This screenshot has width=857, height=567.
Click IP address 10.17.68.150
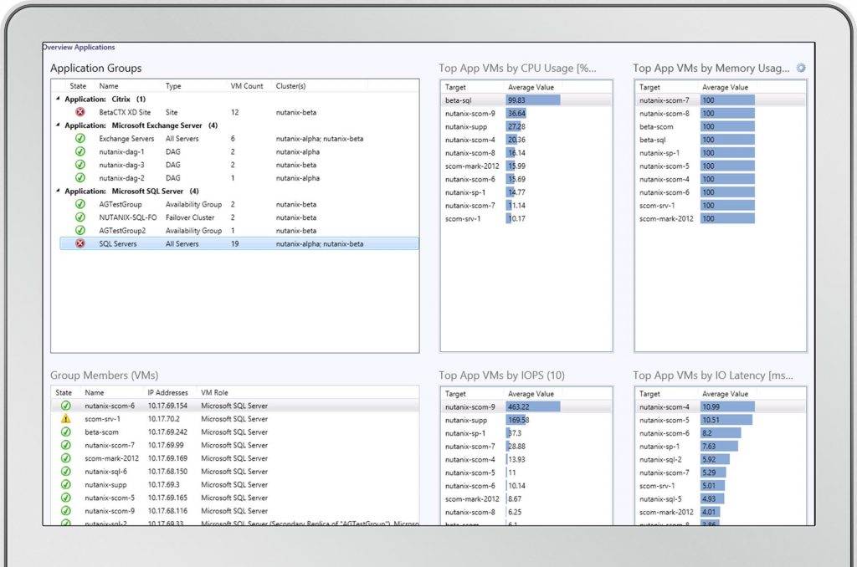pos(167,471)
